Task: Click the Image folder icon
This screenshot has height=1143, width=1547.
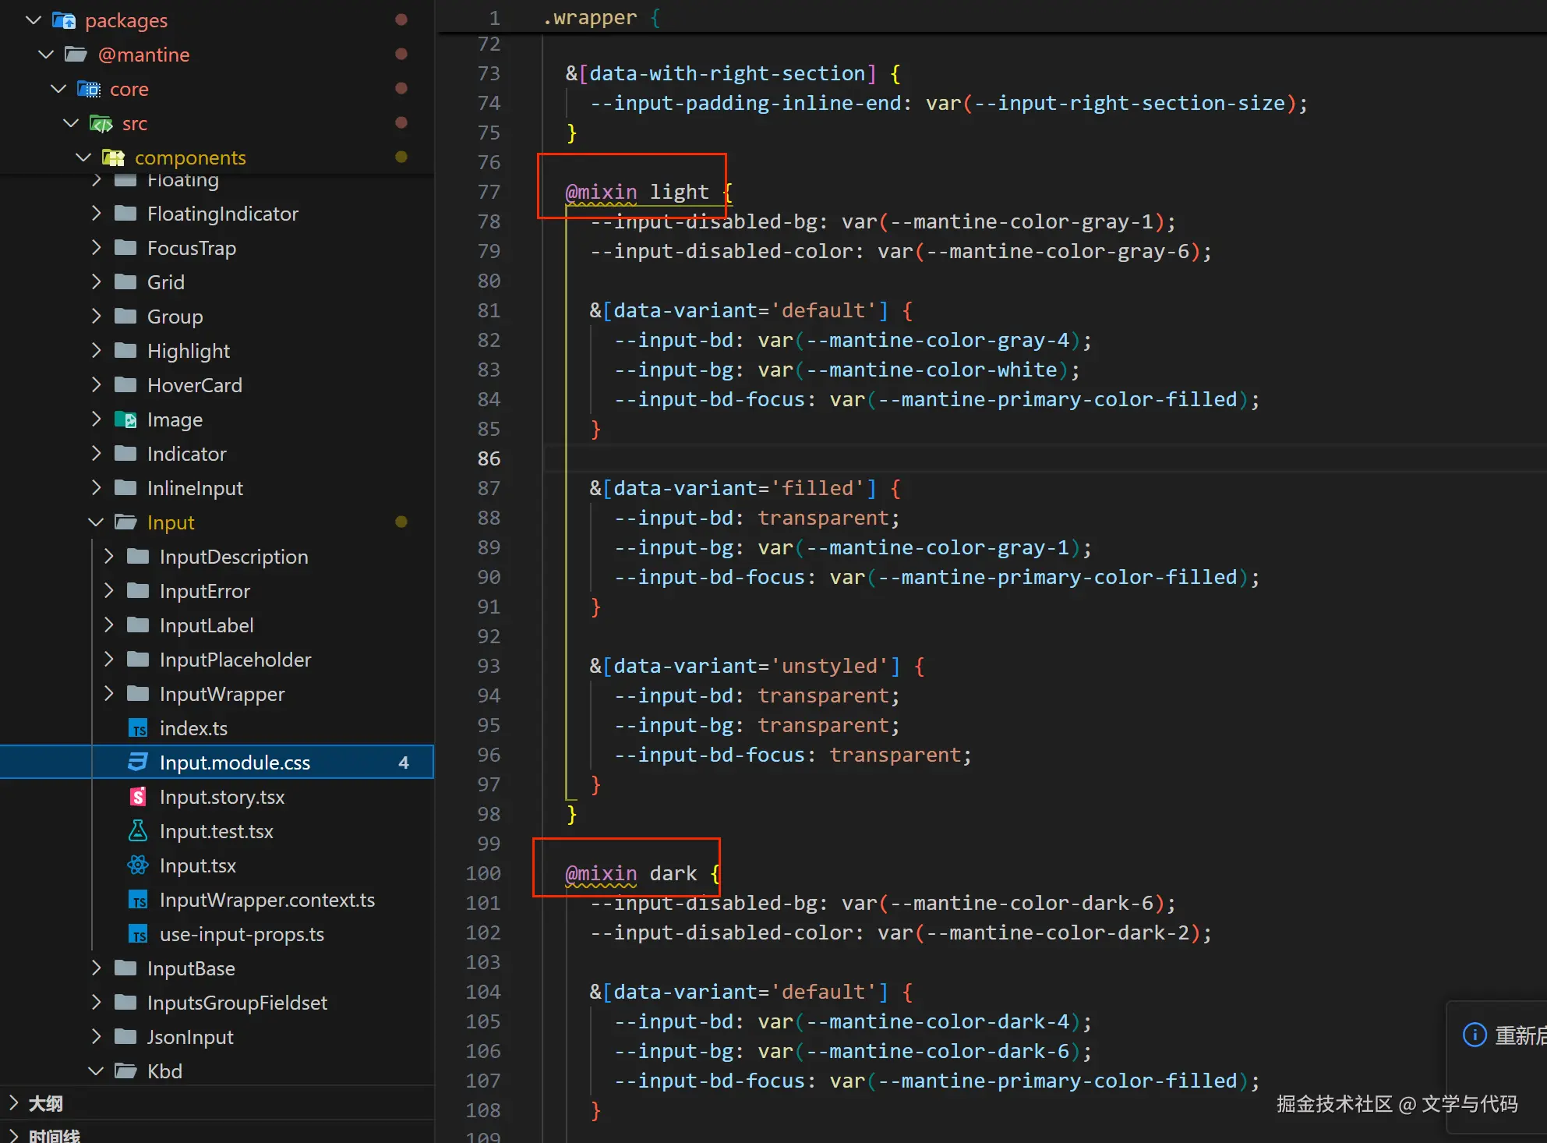Action: [125, 419]
